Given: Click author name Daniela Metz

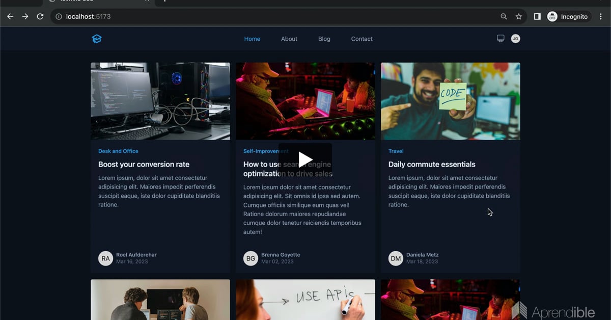Looking at the screenshot, I should point(422,255).
